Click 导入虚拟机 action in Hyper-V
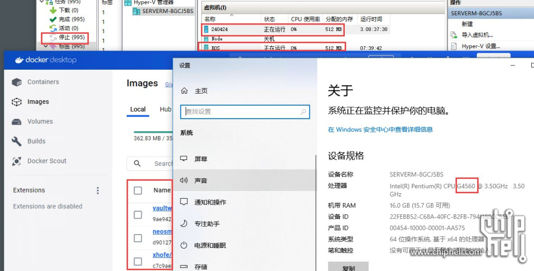The image size is (534, 271). click(x=472, y=35)
